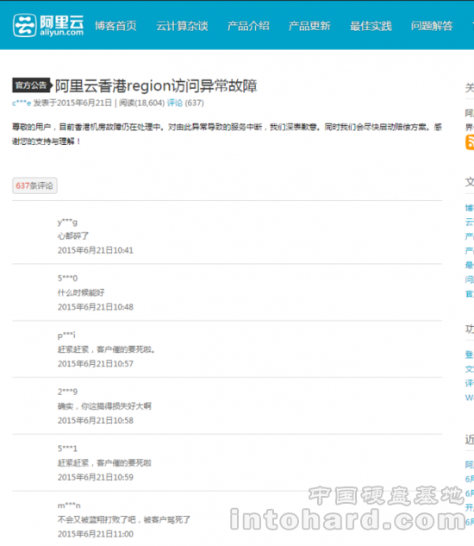Click the publish date 发表于2015年6月21日

(x=72, y=103)
